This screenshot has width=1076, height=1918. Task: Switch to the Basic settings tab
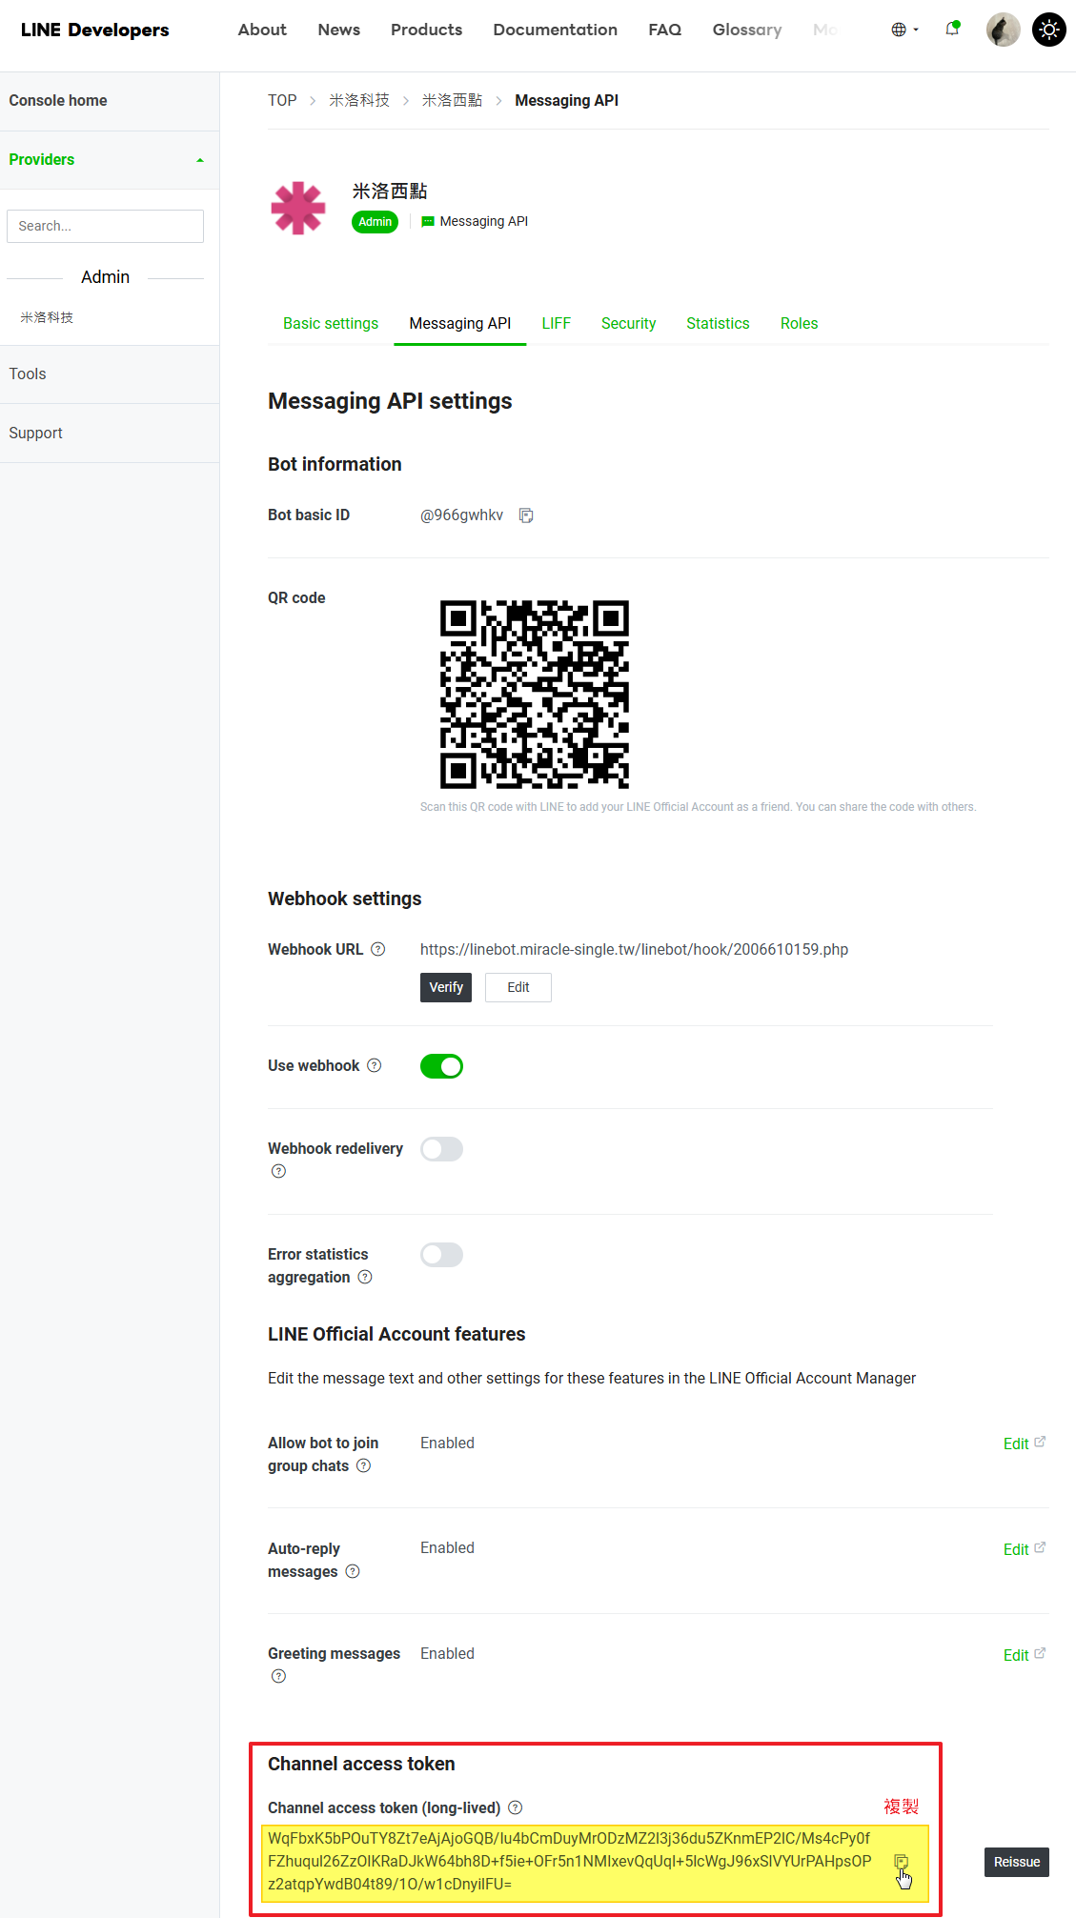click(331, 324)
